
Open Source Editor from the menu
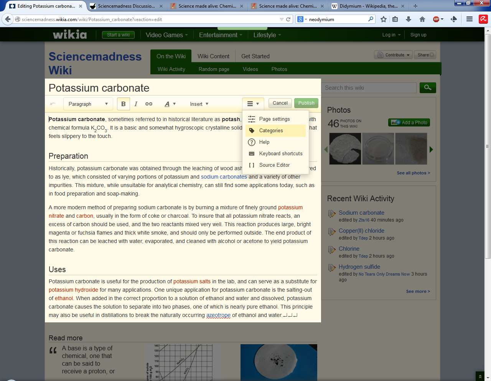click(x=274, y=165)
